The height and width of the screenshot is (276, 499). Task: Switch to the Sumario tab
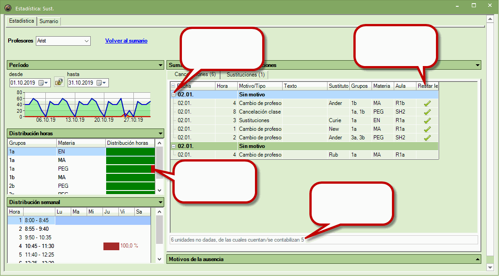coord(49,21)
